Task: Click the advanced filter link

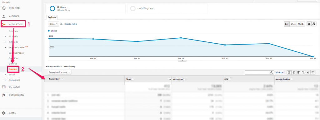Action: click(x=280, y=72)
